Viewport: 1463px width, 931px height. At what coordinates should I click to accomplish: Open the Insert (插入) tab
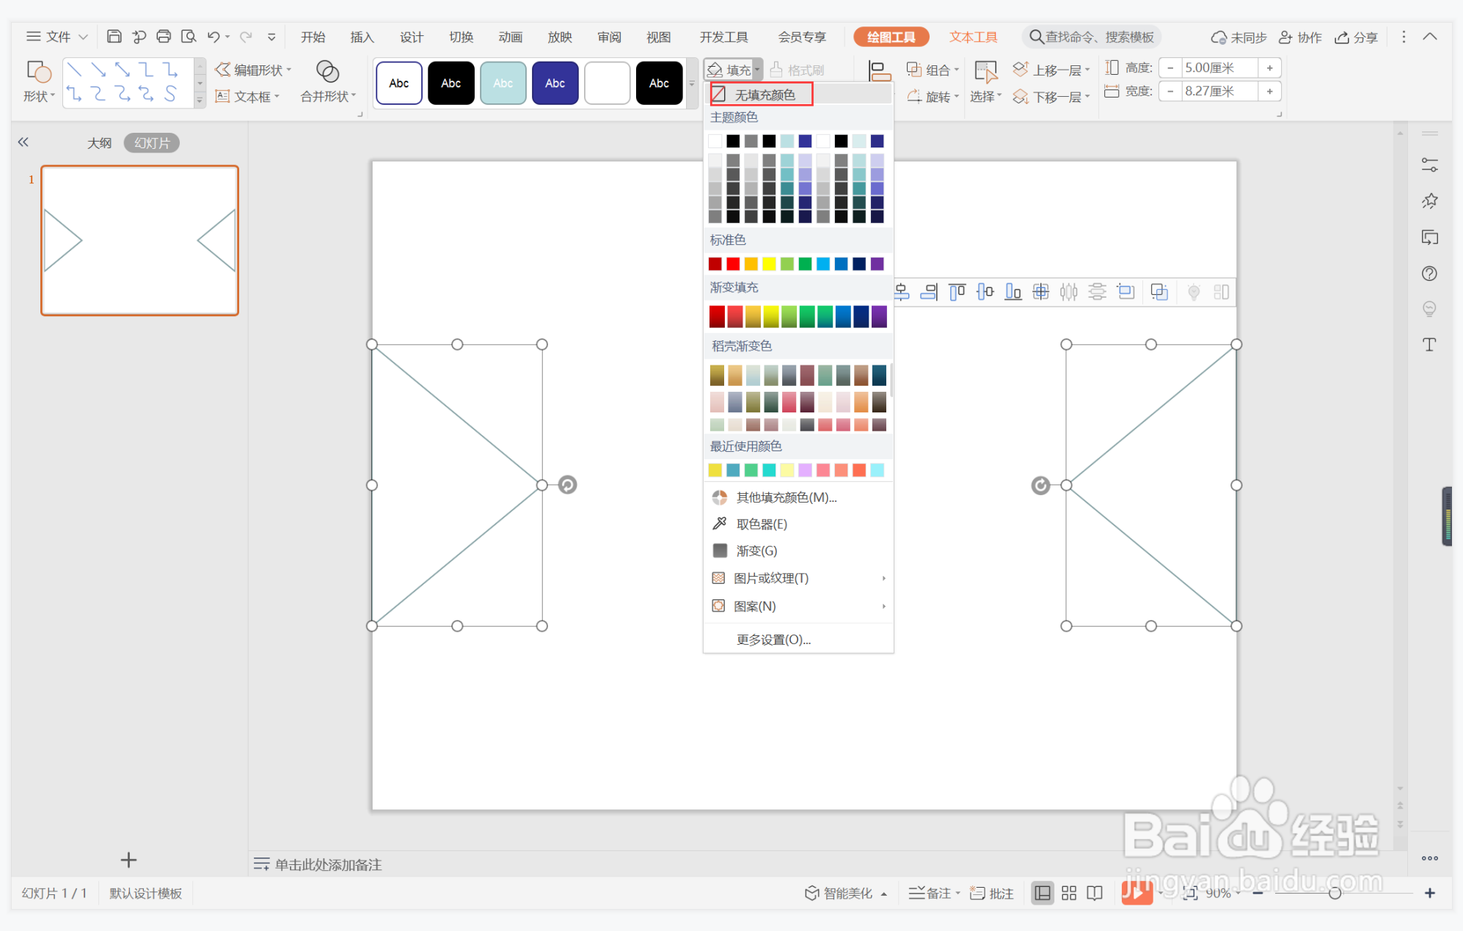362,37
